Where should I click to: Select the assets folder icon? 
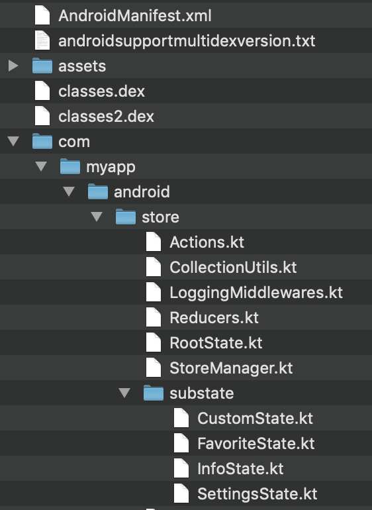click(42, 66)
